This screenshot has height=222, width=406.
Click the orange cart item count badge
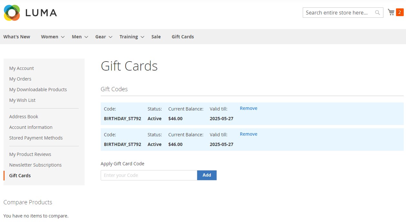coord(400,12)
